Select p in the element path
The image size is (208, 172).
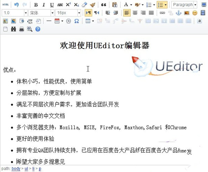coord(40,169)
